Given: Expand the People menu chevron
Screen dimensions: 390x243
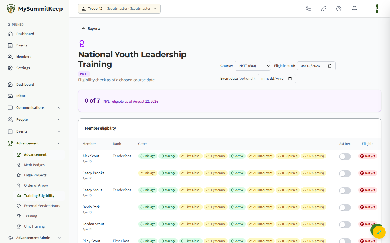Looking at the screenshot, I should point(59,120).
